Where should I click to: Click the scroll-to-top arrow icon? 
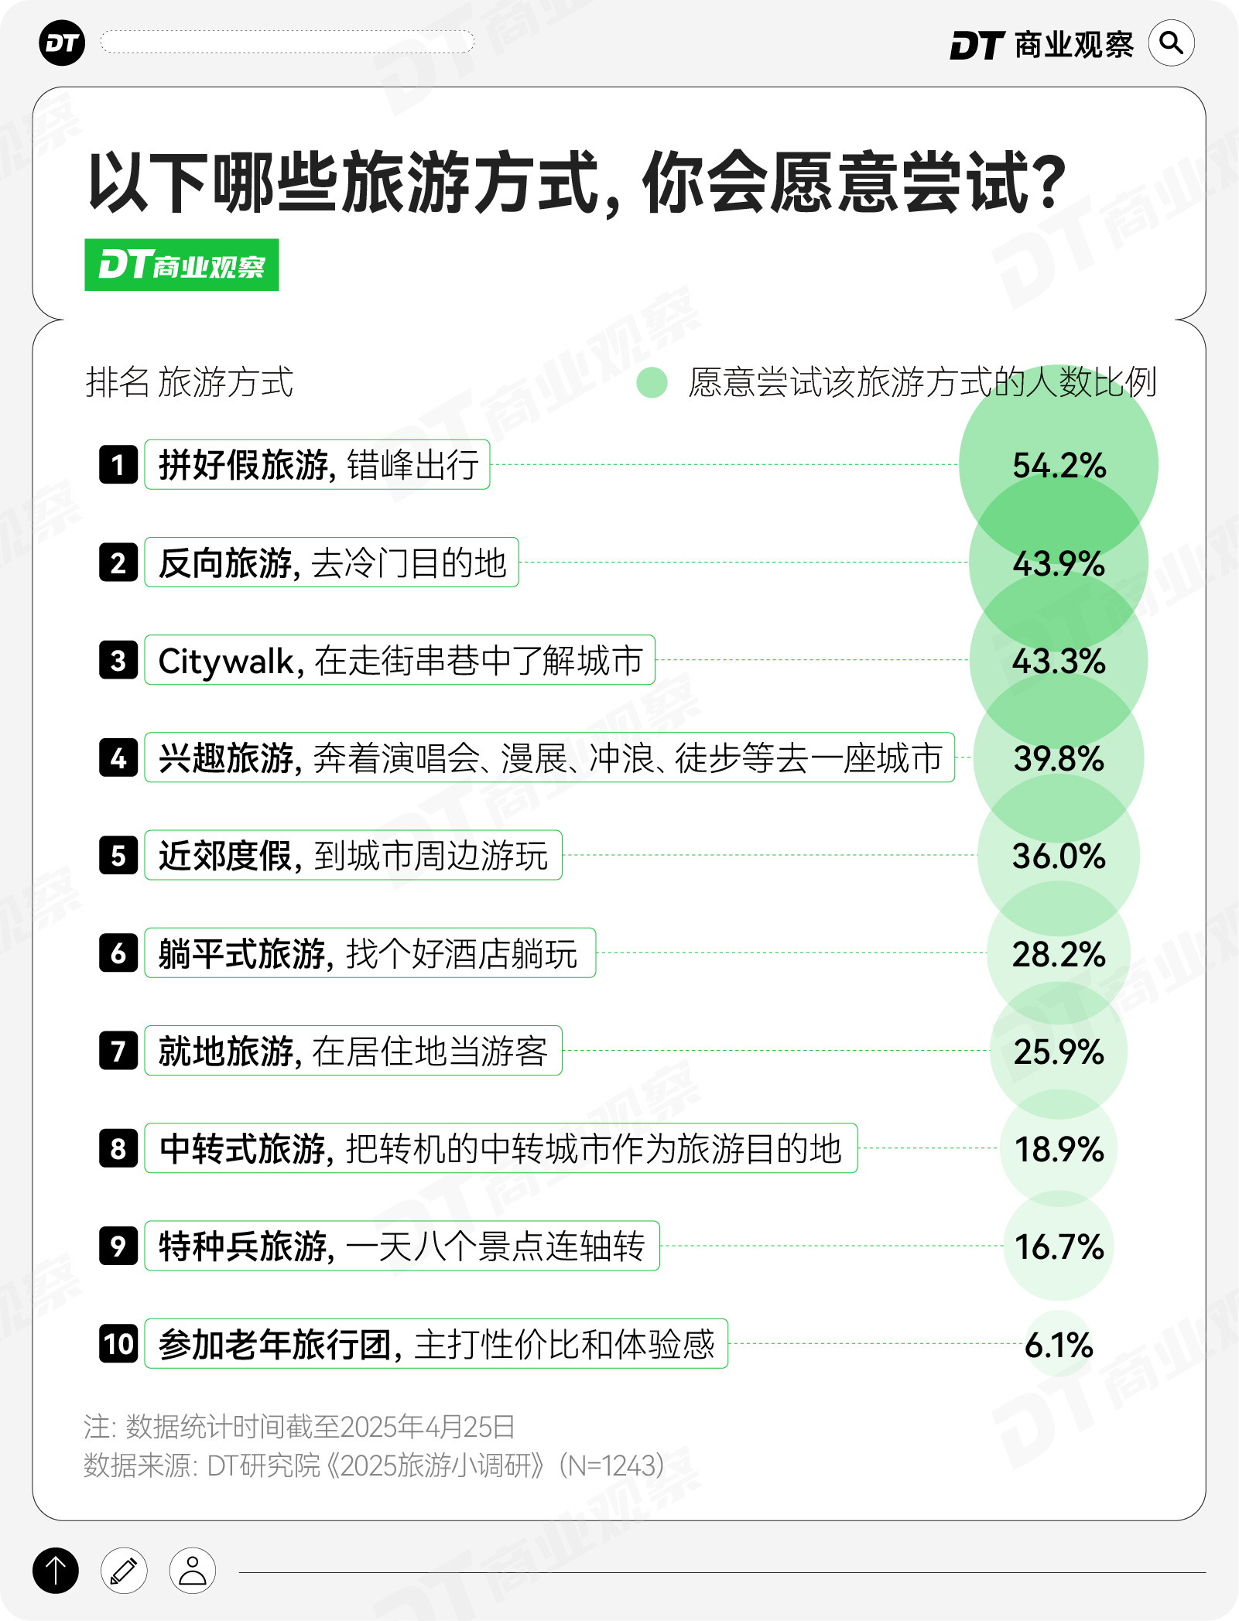[56, 1570]
